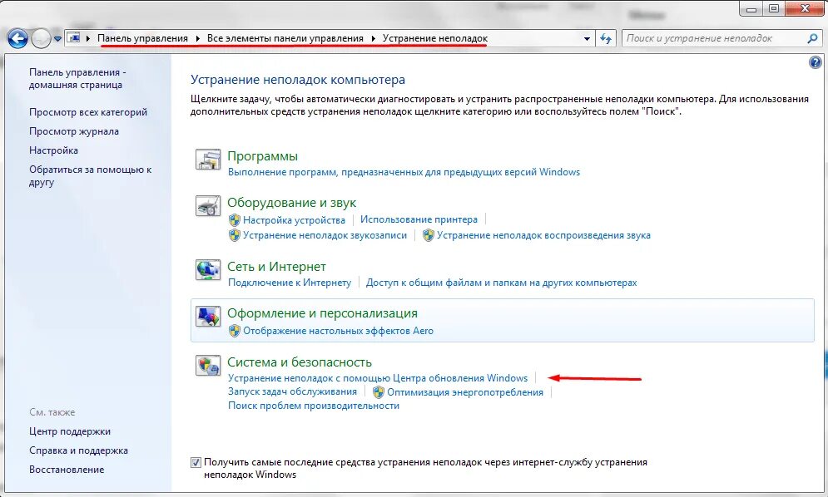Start Устранение неполадок звукозаписи
Screen dimensions: 828x497
click(325, 235)
